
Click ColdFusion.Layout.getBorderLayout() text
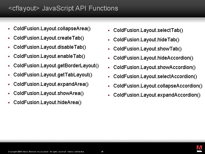tap(56, 66)
